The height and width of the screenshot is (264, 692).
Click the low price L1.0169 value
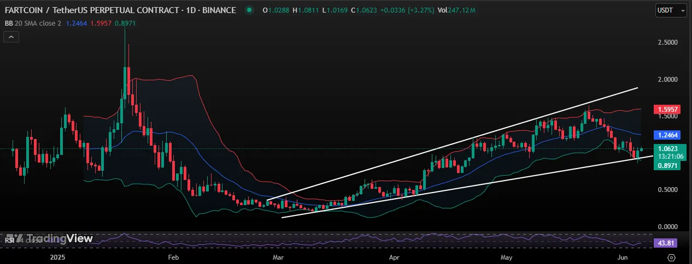(336, 10)
